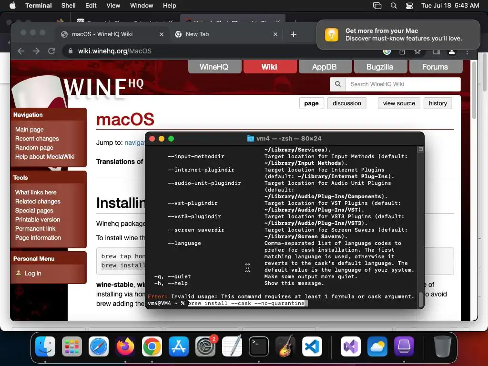Click the Permanent link entry

click(35, 228)
